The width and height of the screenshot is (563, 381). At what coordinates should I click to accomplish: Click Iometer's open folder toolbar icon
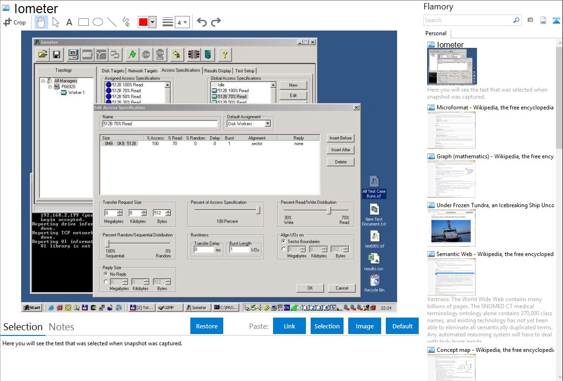[x=43, y=54]
